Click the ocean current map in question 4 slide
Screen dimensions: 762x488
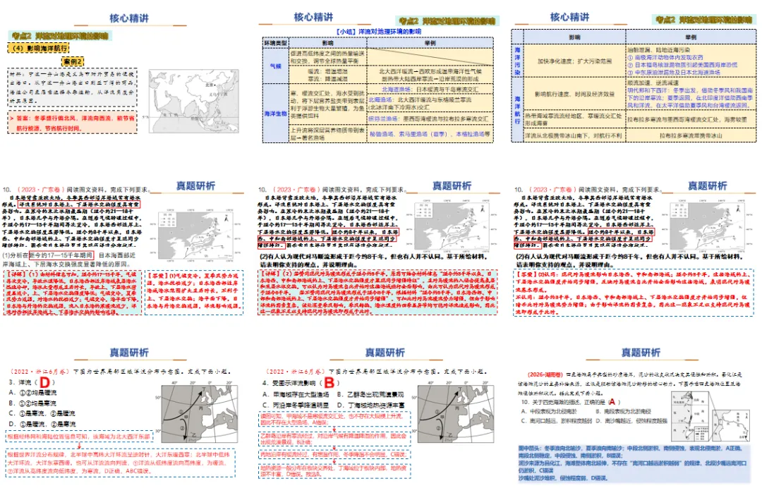455,414
